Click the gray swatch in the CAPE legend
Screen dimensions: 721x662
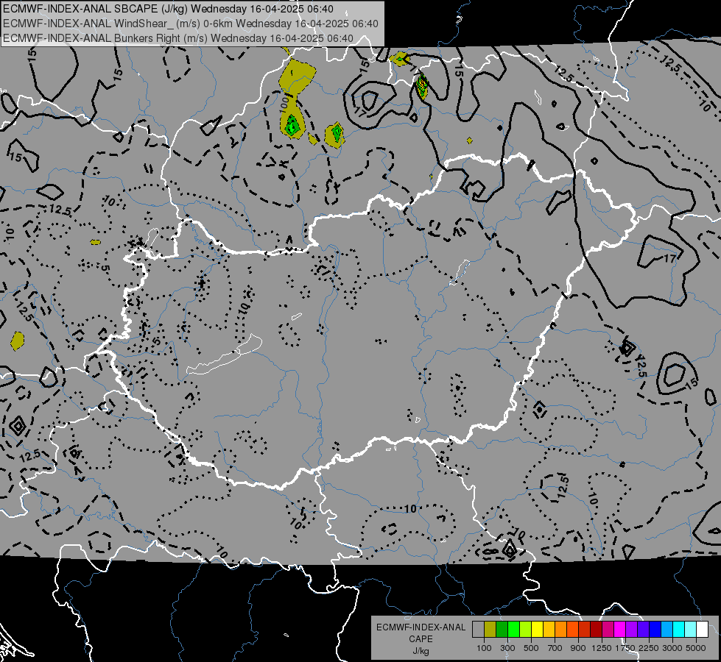point(478,630)
